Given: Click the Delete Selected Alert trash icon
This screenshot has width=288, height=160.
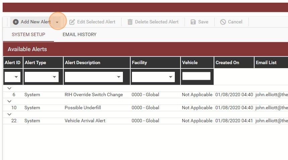Looking at the screenshot, I should (x=130, y=22).
